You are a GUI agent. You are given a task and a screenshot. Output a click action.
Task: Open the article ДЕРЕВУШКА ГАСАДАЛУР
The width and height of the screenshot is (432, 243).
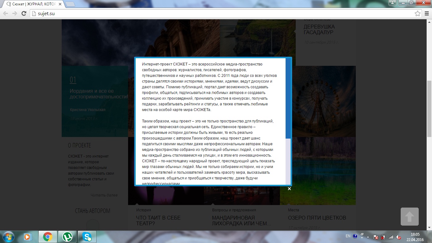[x=319, y=29]
